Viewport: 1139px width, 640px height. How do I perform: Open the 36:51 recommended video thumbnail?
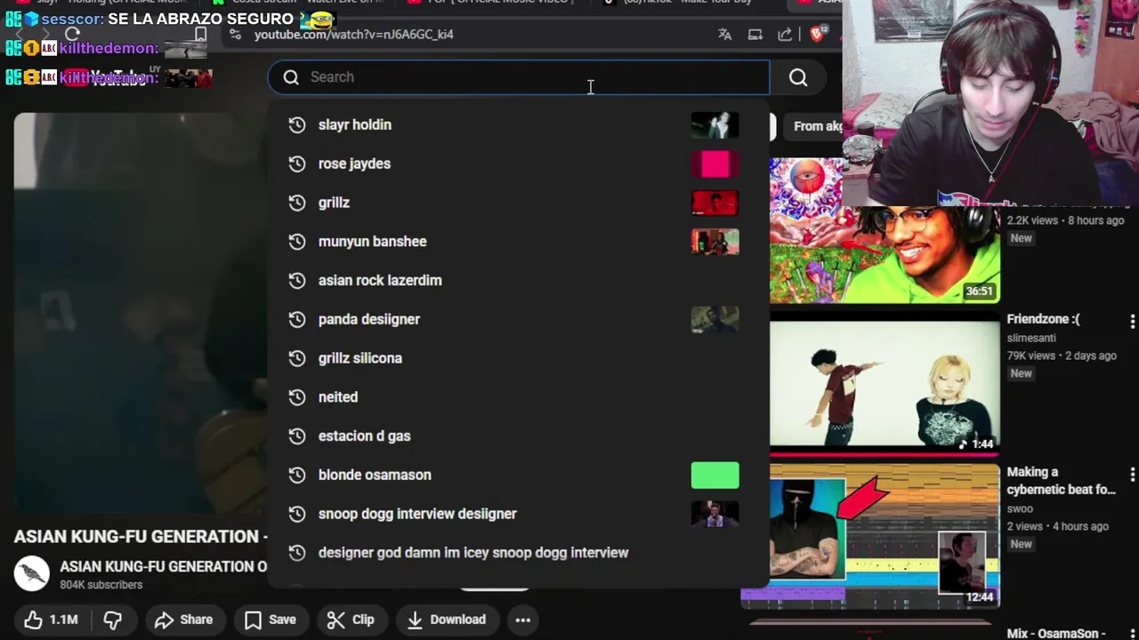point(885,231)
